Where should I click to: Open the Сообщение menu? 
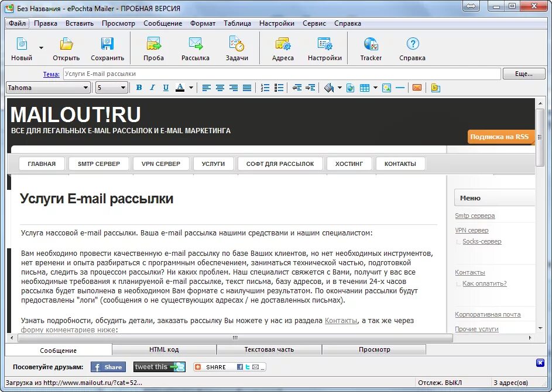pyautogui.click(x=163, y=23)
